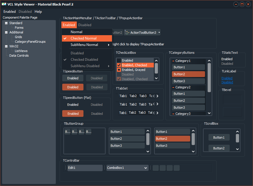Viewport: 253px width, 186px height.
Task: Open the Enabled menu in the menu bar
Action: [x=10, y=12]
